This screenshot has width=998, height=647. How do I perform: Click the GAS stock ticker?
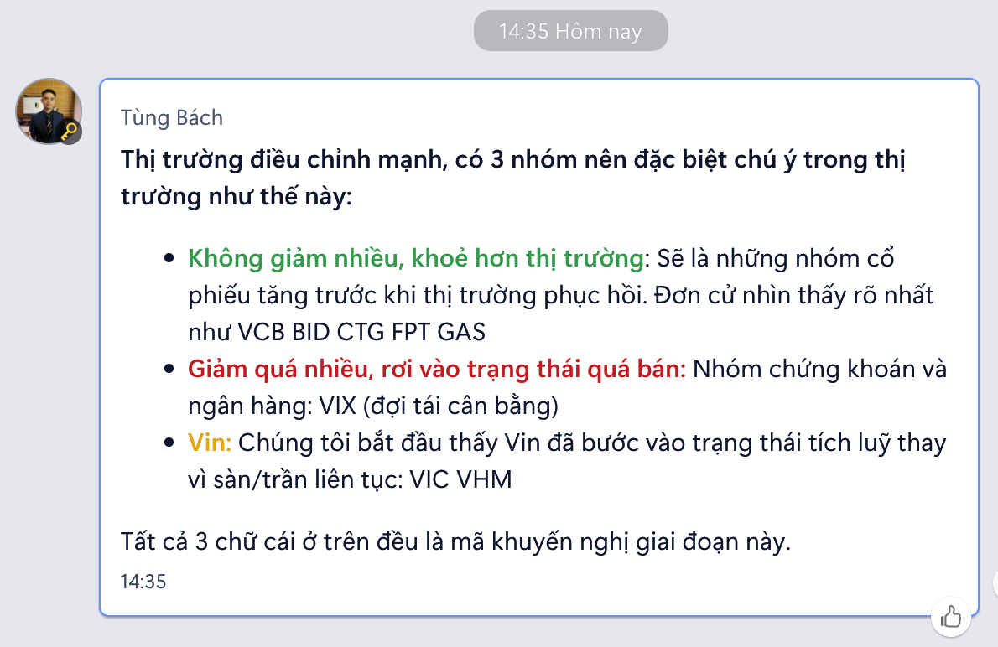461,332
